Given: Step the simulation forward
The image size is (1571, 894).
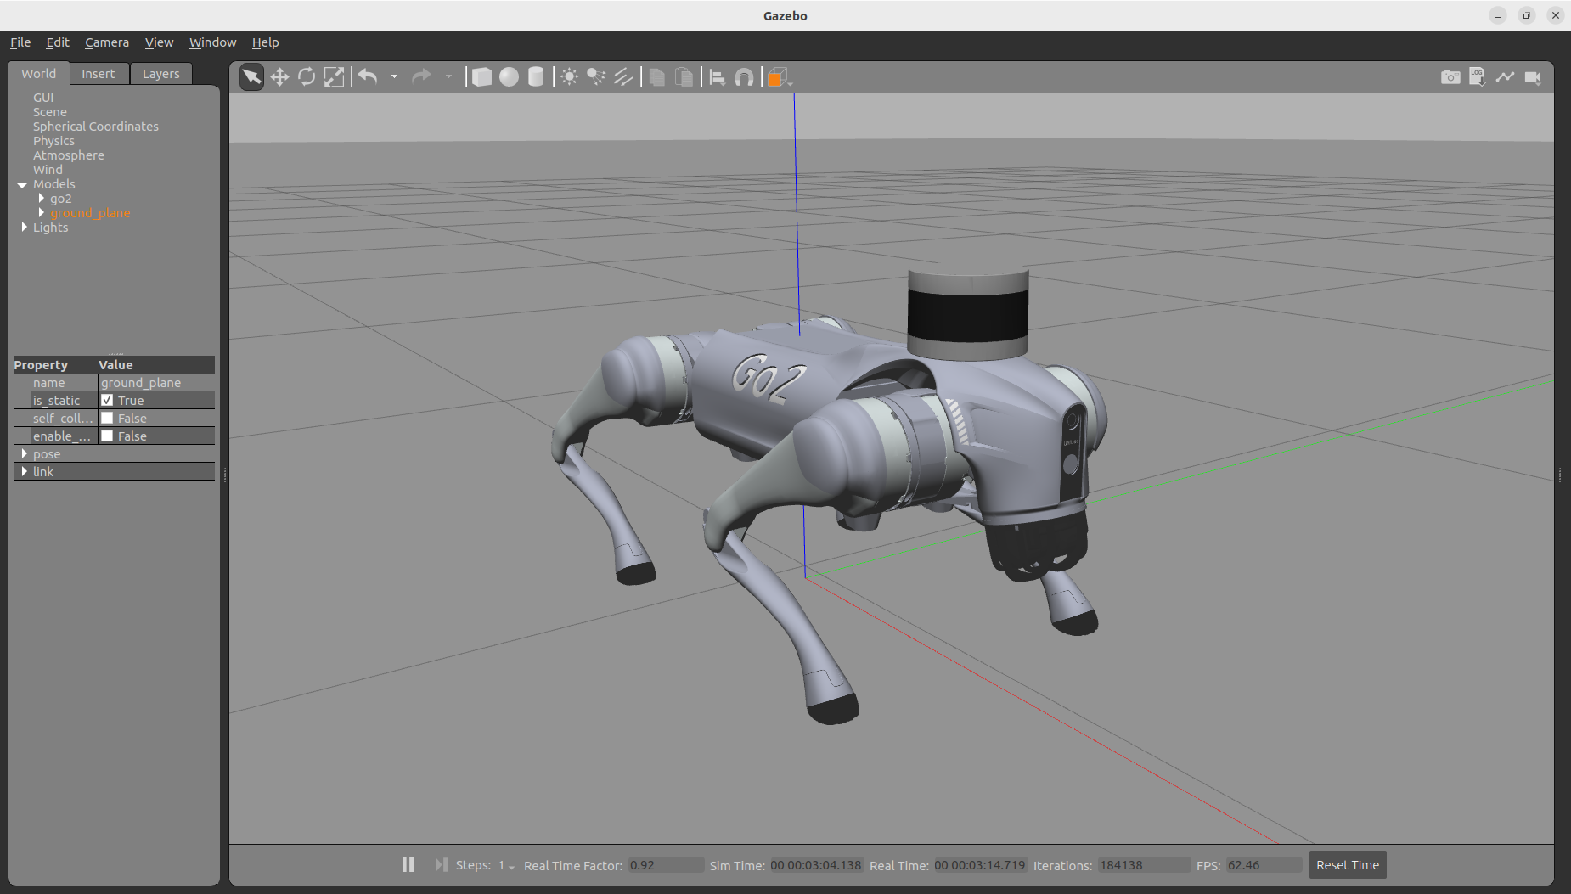Looking at the screenshot, I should (x=441, y=864).
